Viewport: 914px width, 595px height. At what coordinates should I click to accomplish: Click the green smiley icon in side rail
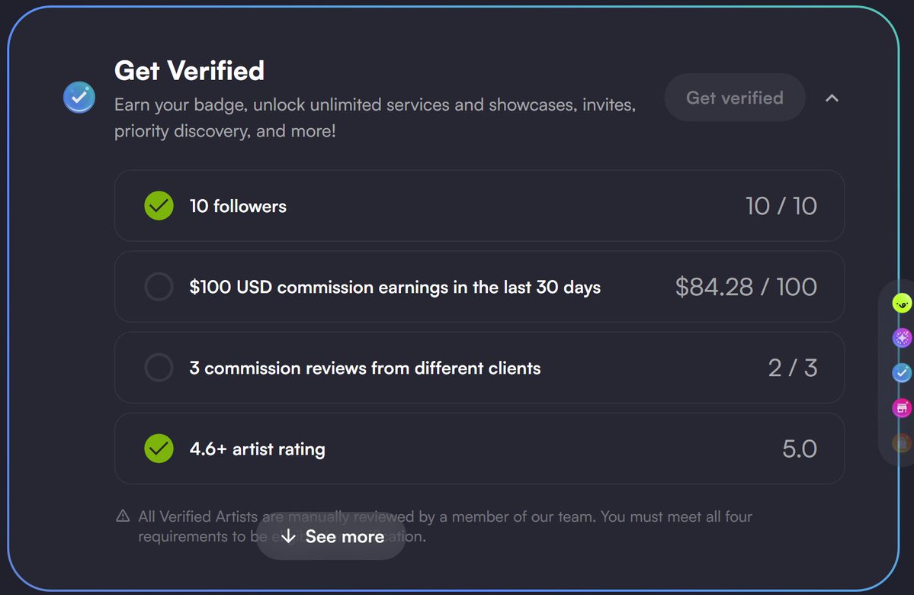coord(902,304)
